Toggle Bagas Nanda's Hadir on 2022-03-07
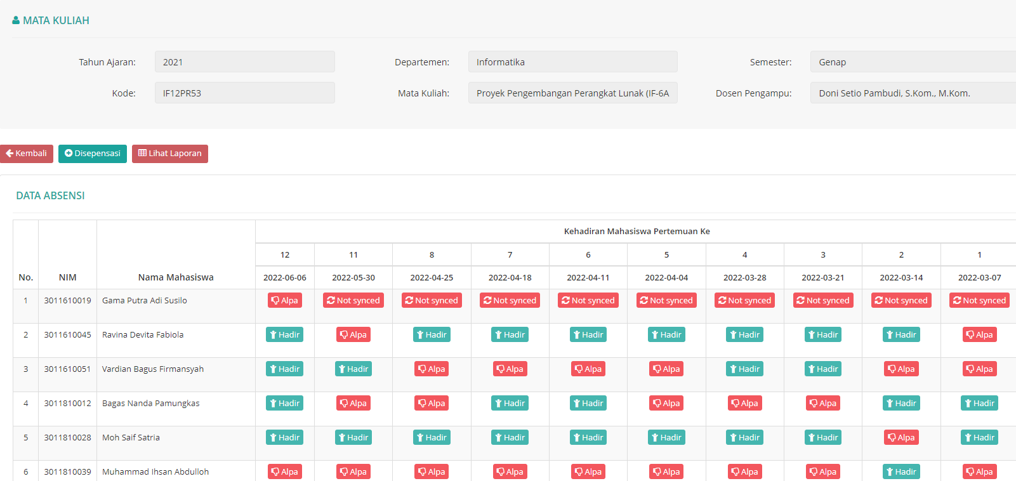This screenshot has width=1016, height=481. click(x=980, y=403)
